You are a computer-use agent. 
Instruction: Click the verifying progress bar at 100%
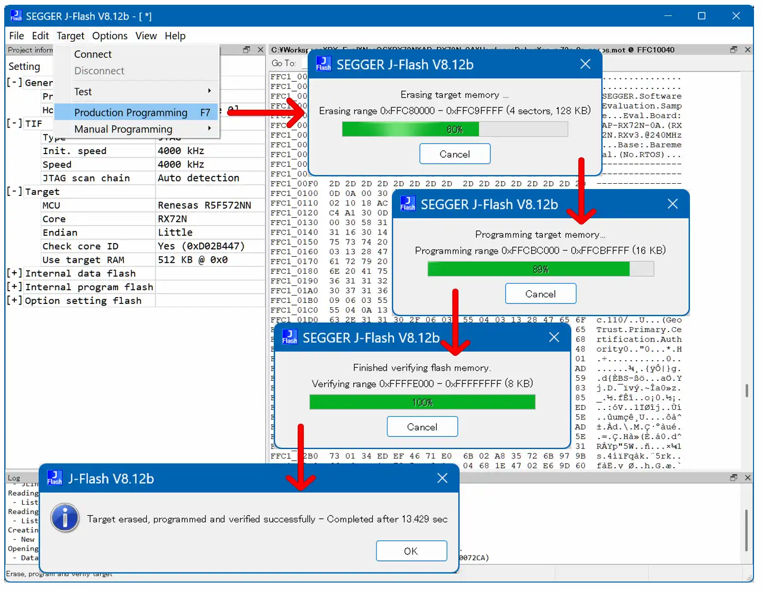pyautogui.click(x=422, y=402)
